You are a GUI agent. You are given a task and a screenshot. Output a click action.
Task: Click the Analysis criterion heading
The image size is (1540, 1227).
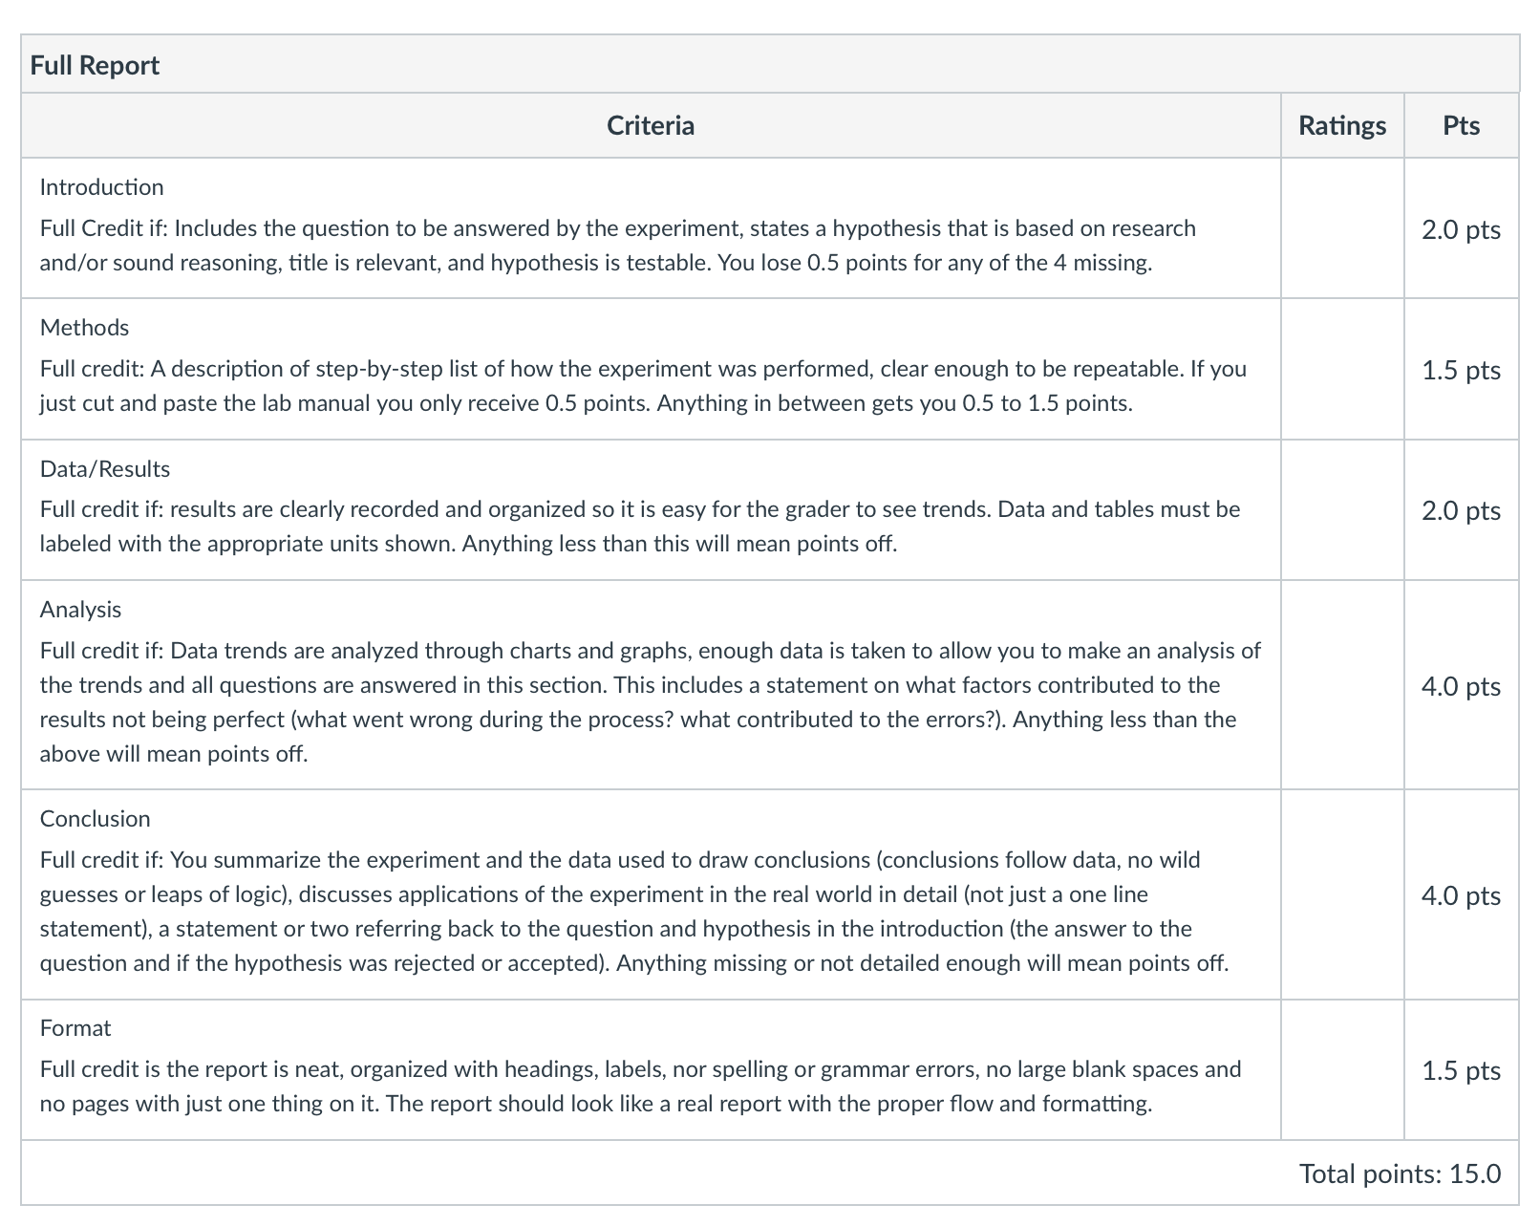click(x=80, y=610)
